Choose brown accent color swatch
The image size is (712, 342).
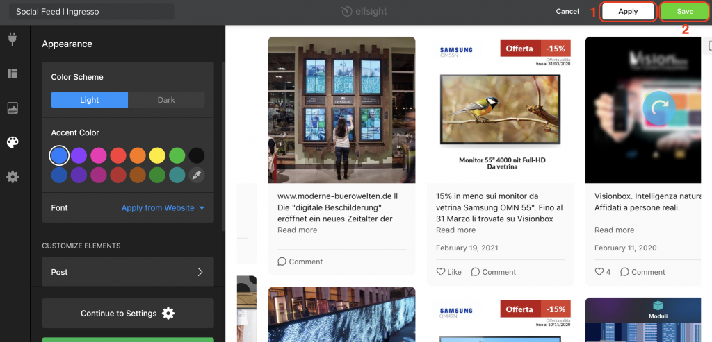(138, 176)
